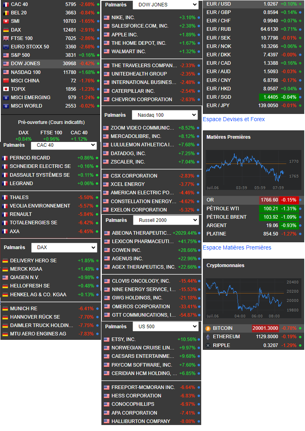Click EXELON CORPORATION row

click(x=151, y=210)
